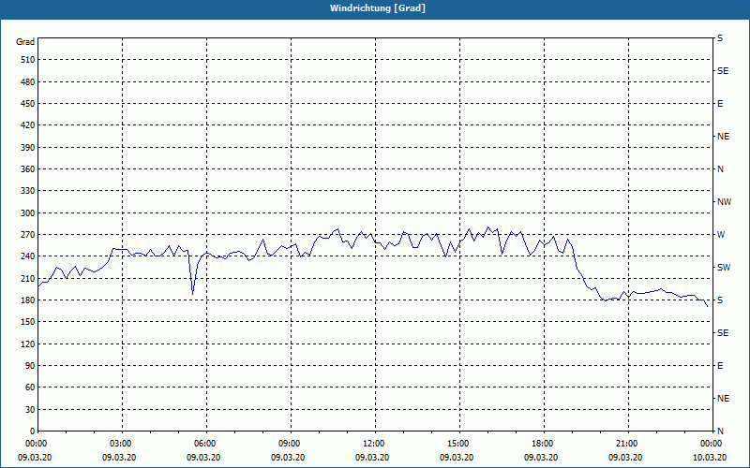Click the 10.03.20 date label
Viewport: 750px width, 468px height.
tap(710, 458)
